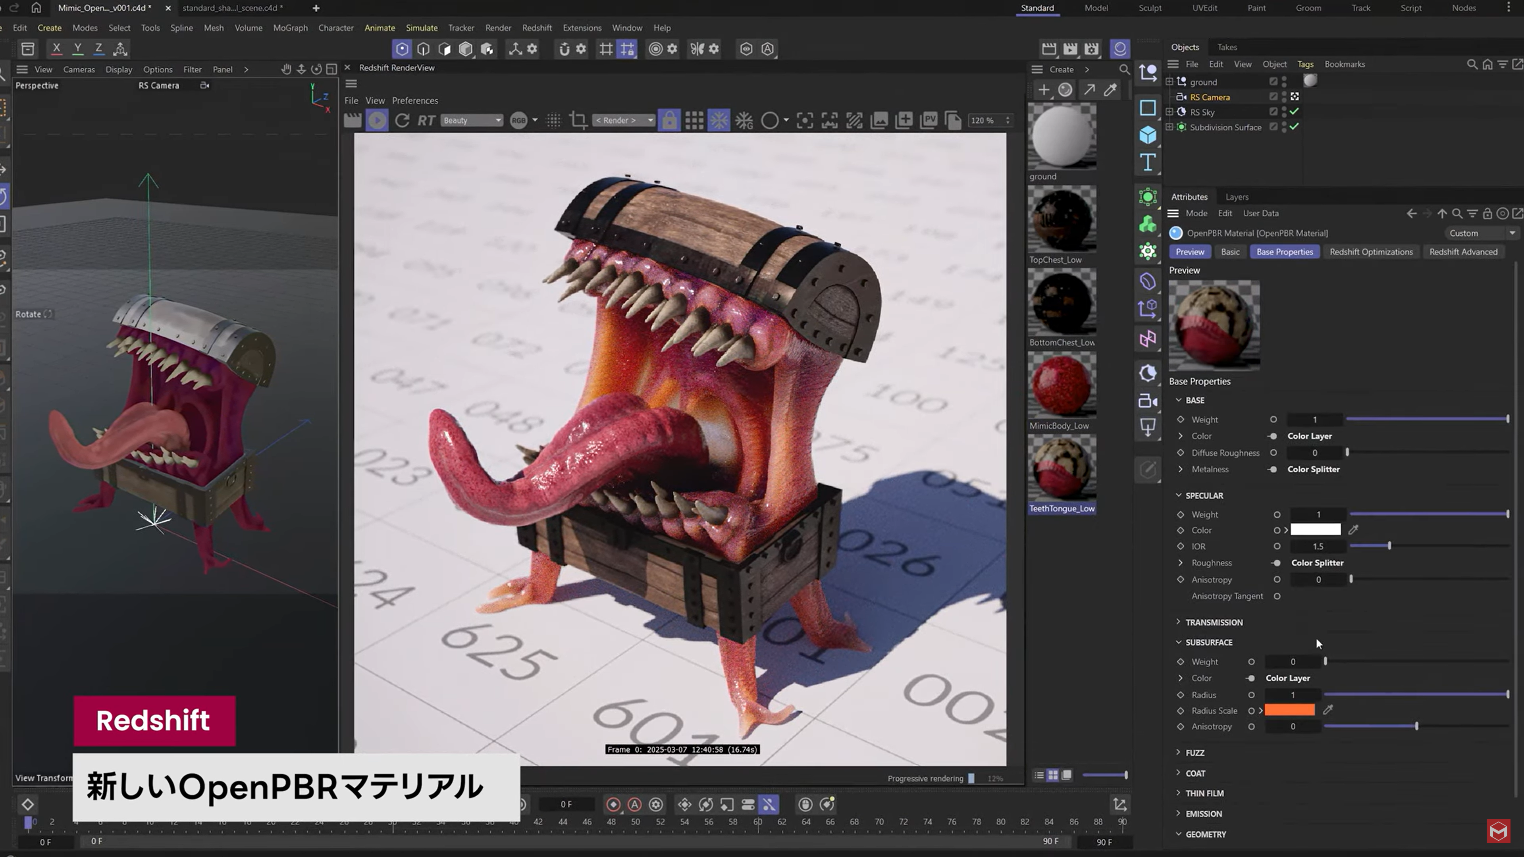1524x857 pixels.
Task: Click the Base Properties tab button
Action: point(1284,252)
